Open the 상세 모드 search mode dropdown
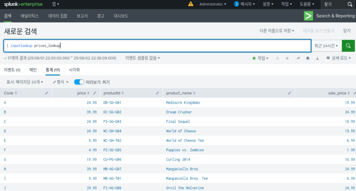356x191 pixels. click(x=339, y=58)
